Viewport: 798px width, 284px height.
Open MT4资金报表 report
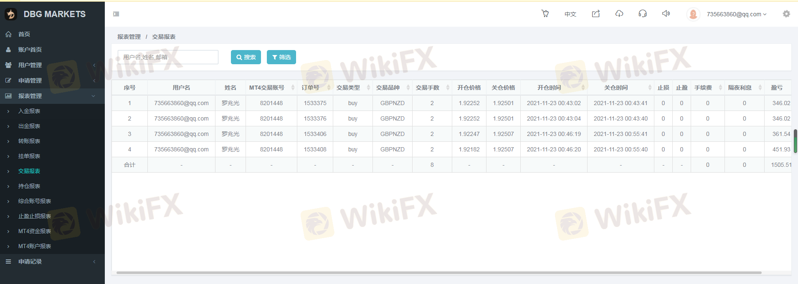(x=35, y=231)
